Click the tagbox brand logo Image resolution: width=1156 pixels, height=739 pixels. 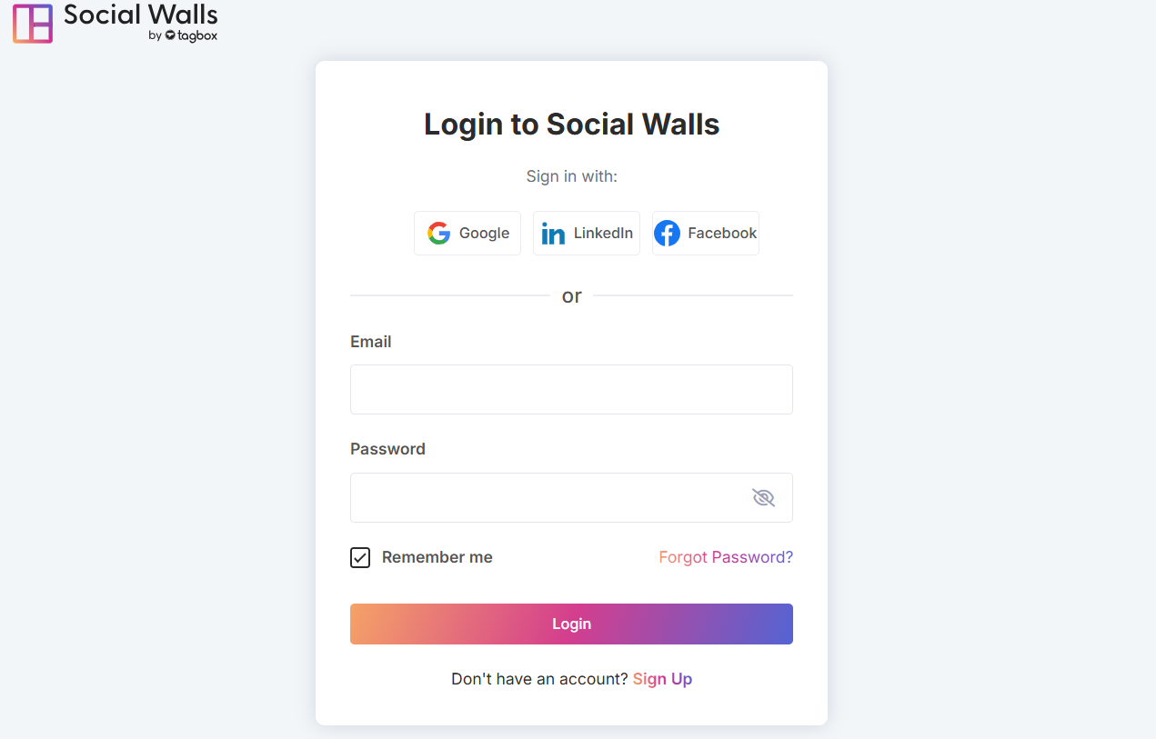point(191,35)
